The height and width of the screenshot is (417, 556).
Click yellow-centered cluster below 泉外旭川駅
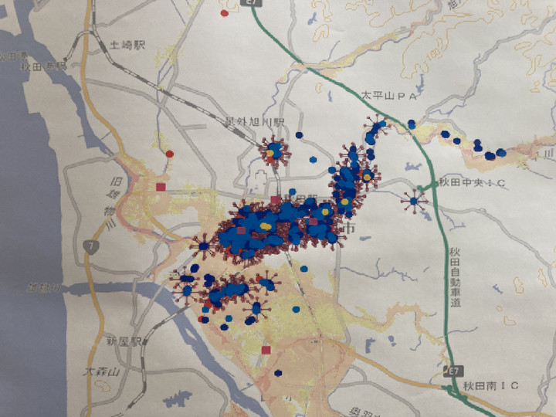(273, 151)
